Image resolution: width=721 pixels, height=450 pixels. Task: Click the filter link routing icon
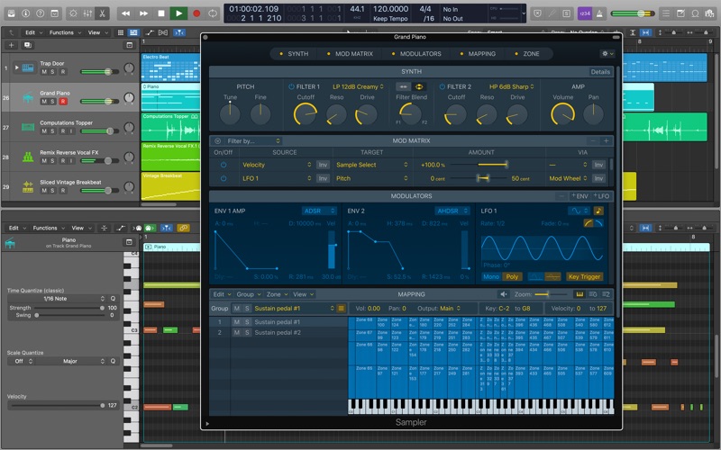tap(404, 86)
